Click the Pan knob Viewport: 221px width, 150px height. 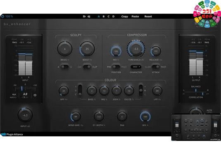pos(122,117)
